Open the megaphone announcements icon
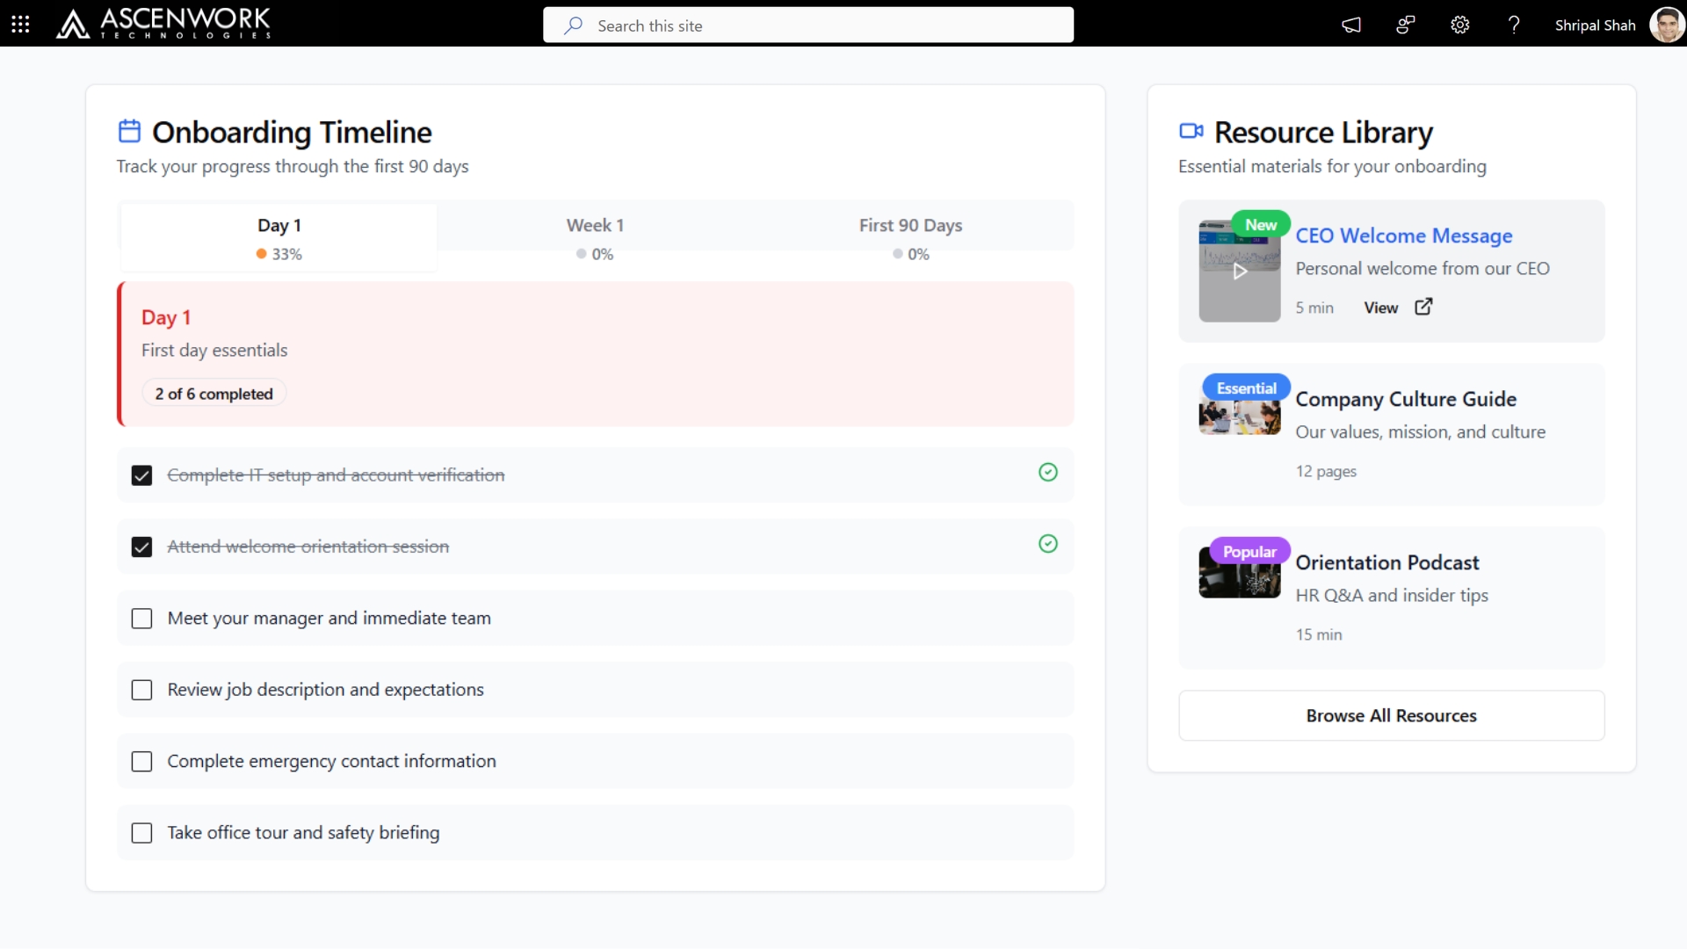This screenshot has width=1687, height=949. [x=1351, y=25]
